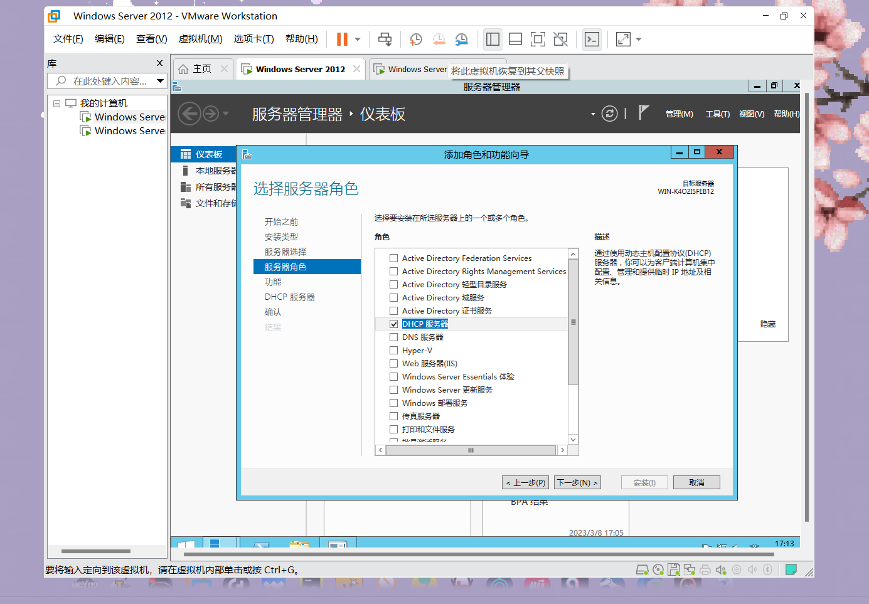Select the first Windows Server VM in library
Image resolution: width=869 pixels, height=604 pixels.
(x=124, y=117)
